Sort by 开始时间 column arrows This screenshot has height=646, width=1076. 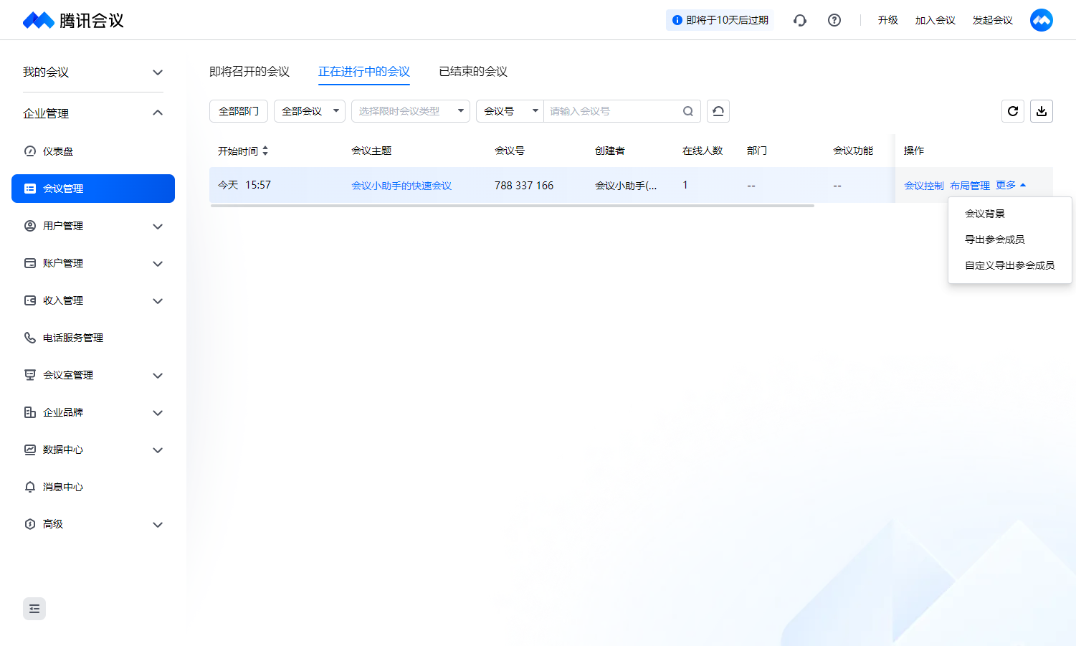point(265,151)
